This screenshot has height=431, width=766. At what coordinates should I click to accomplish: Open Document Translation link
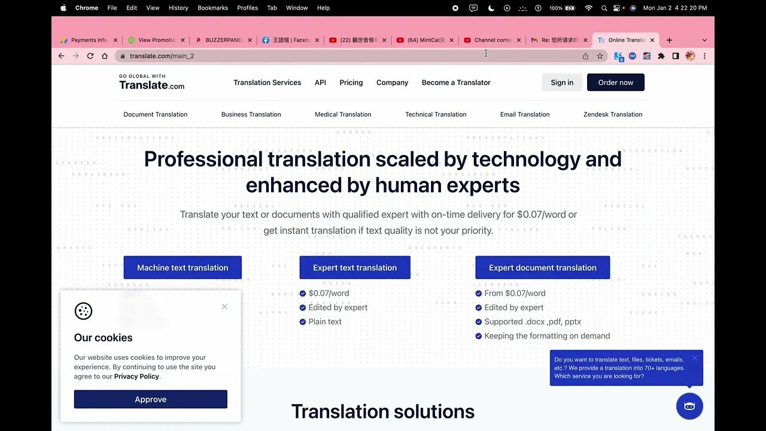[156, 114]
